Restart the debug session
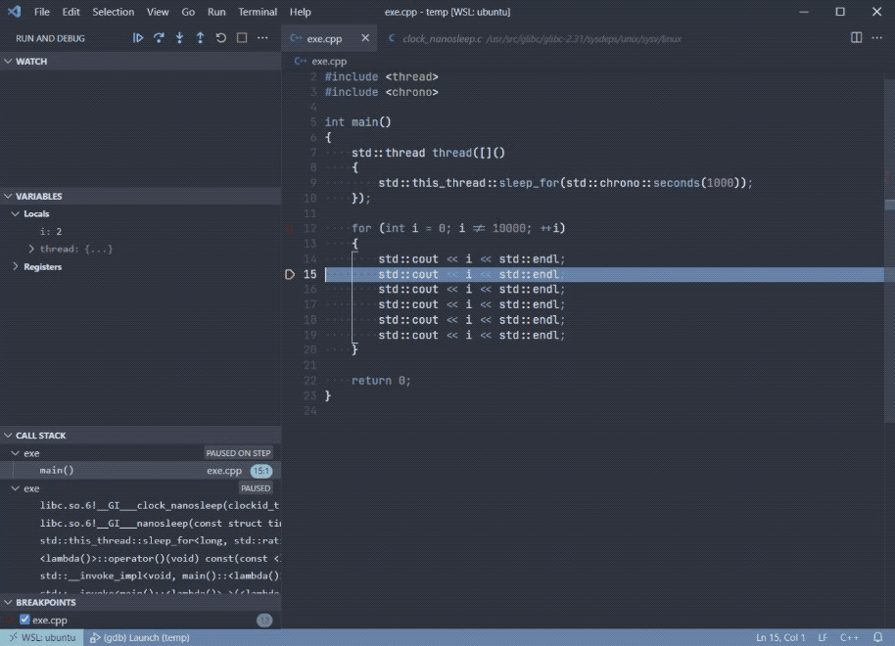 click(221, 38)
